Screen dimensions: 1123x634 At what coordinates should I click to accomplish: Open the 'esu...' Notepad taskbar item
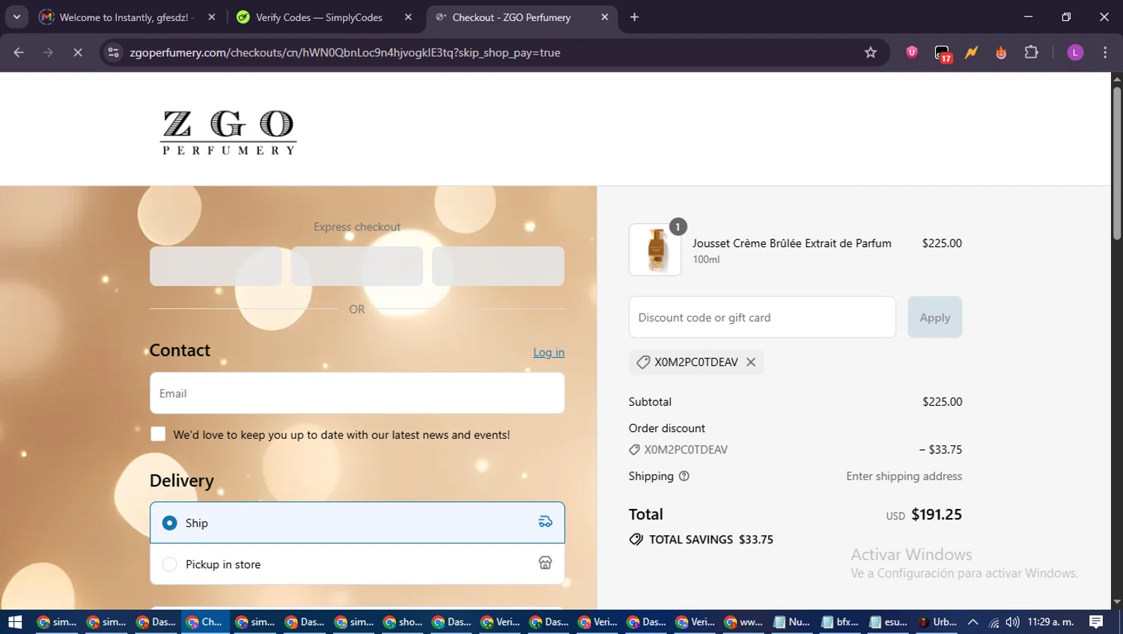[x=889, y=622]
